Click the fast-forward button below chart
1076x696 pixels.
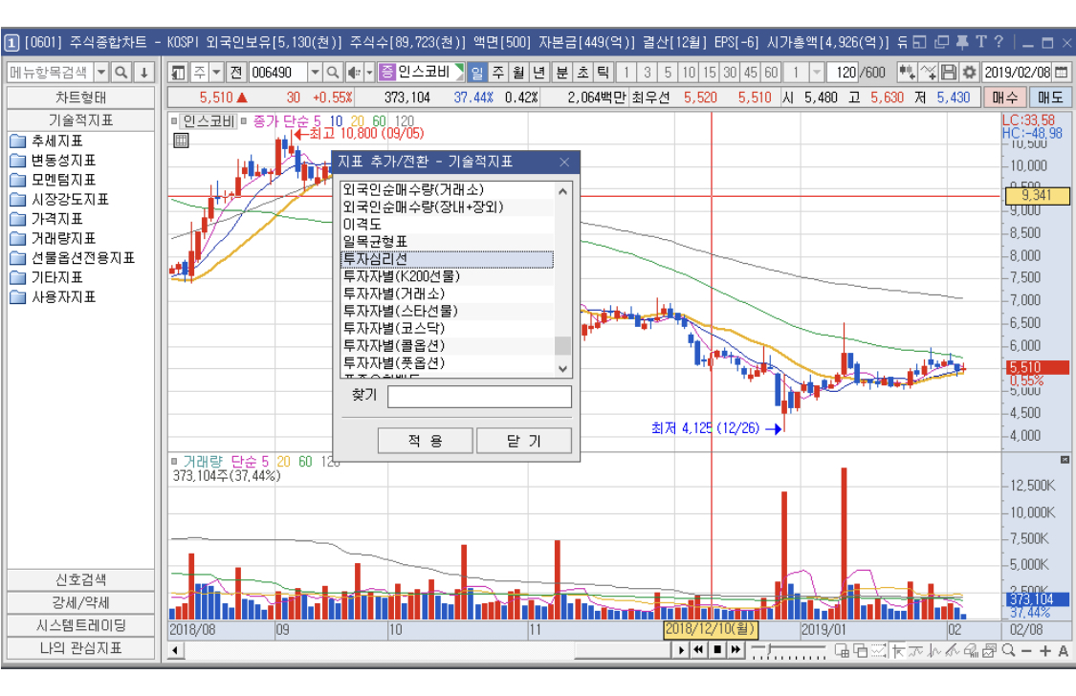tap(736, 649)
